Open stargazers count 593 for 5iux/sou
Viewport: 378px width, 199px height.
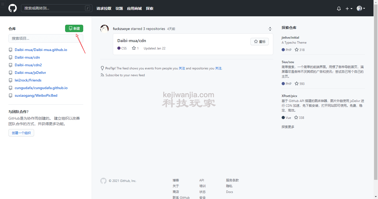[300, 84]
